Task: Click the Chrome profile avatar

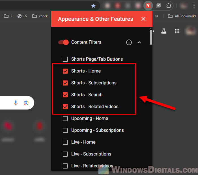Action: tap(183, 6)
